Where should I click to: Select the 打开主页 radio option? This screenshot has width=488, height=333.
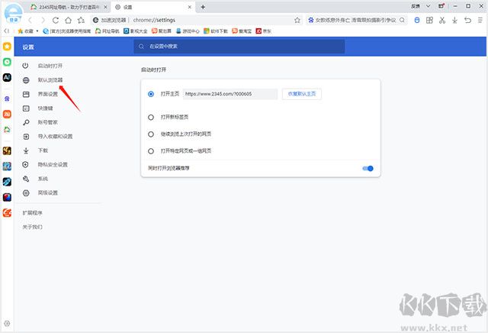[x=151, y=94]
